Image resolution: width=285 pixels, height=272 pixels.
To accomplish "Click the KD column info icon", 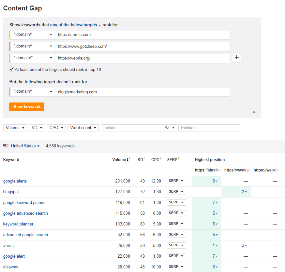I will 144,158.
